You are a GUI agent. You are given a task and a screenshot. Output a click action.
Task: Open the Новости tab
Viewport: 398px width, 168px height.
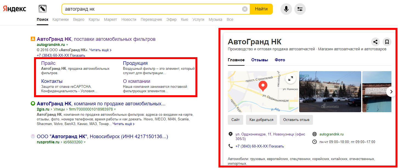[x=129, y=19]
